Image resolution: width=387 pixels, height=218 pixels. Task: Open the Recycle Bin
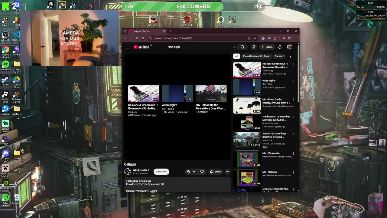point(17,199)
